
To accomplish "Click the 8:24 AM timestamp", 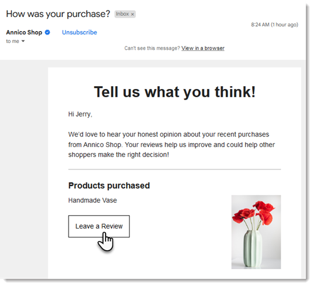I will [x=274, y=25].
